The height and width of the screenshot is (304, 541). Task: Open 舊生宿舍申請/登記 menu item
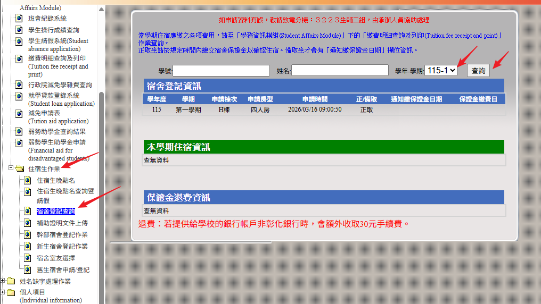pos(63,270)
